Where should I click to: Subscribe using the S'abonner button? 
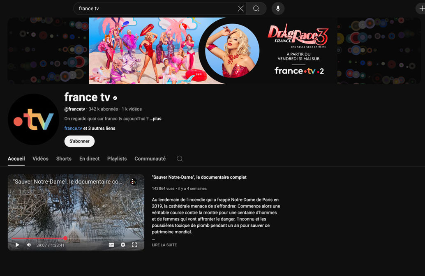coord(79,141)
